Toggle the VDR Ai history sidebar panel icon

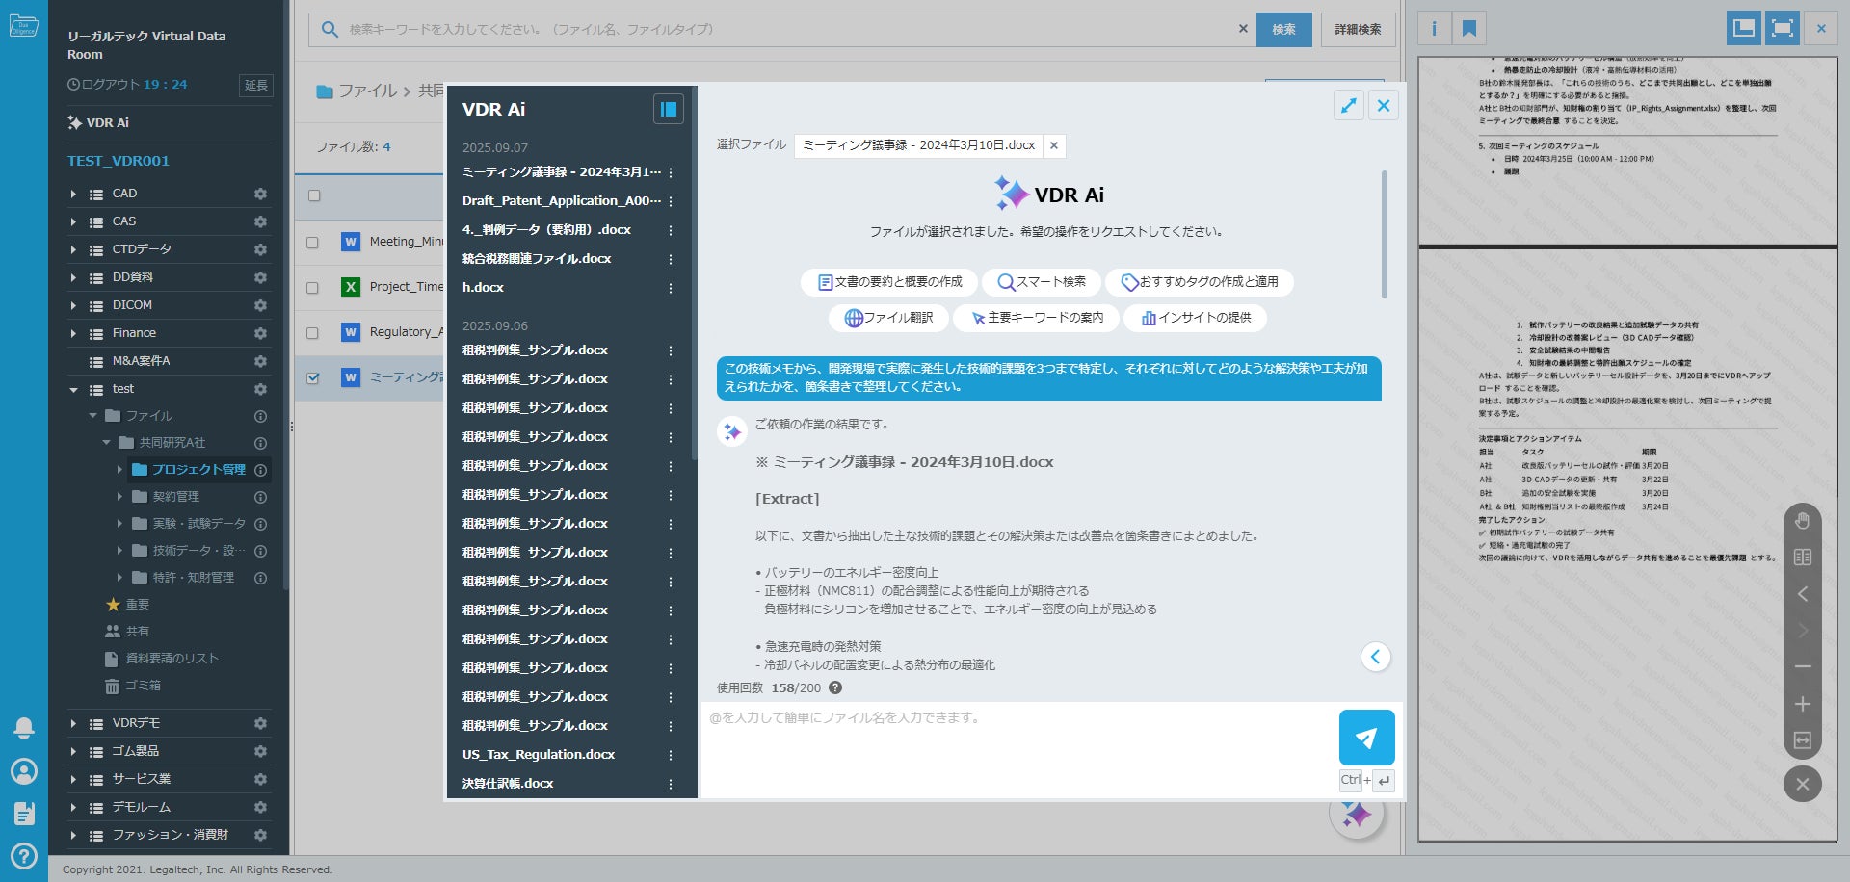[668, 109]
